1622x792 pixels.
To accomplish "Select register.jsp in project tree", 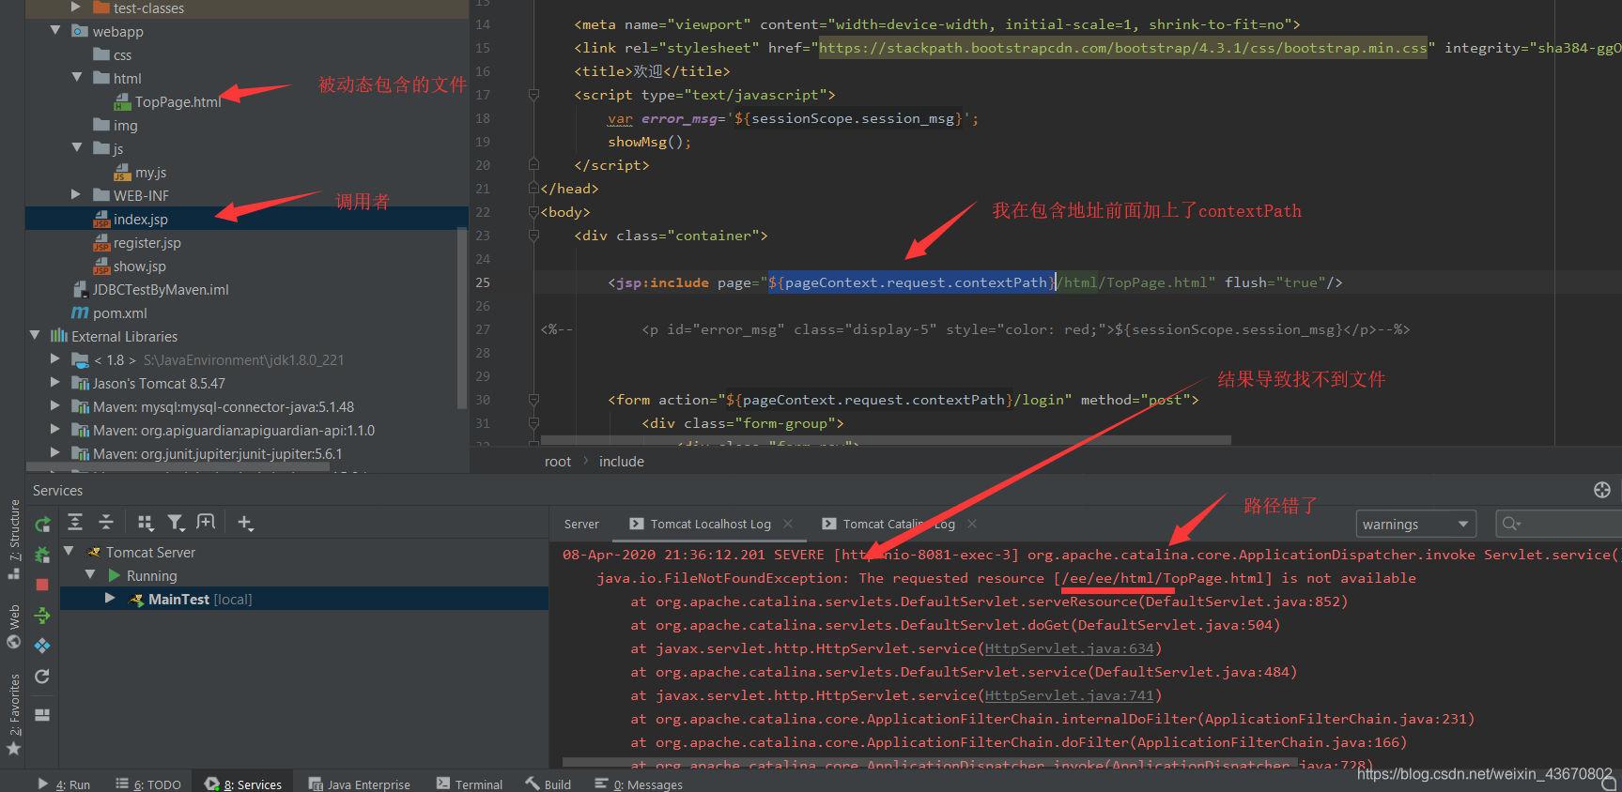I will click(147, 243).
